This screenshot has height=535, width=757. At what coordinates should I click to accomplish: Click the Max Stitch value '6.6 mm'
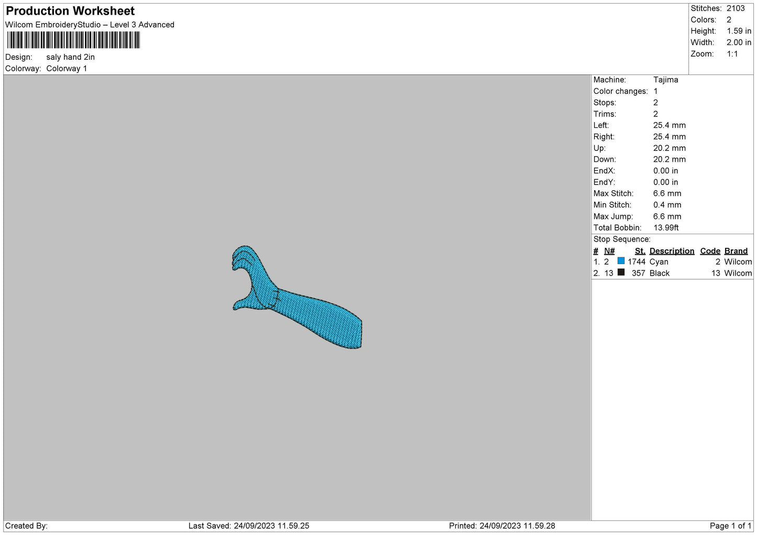click(x=667, y=193)
